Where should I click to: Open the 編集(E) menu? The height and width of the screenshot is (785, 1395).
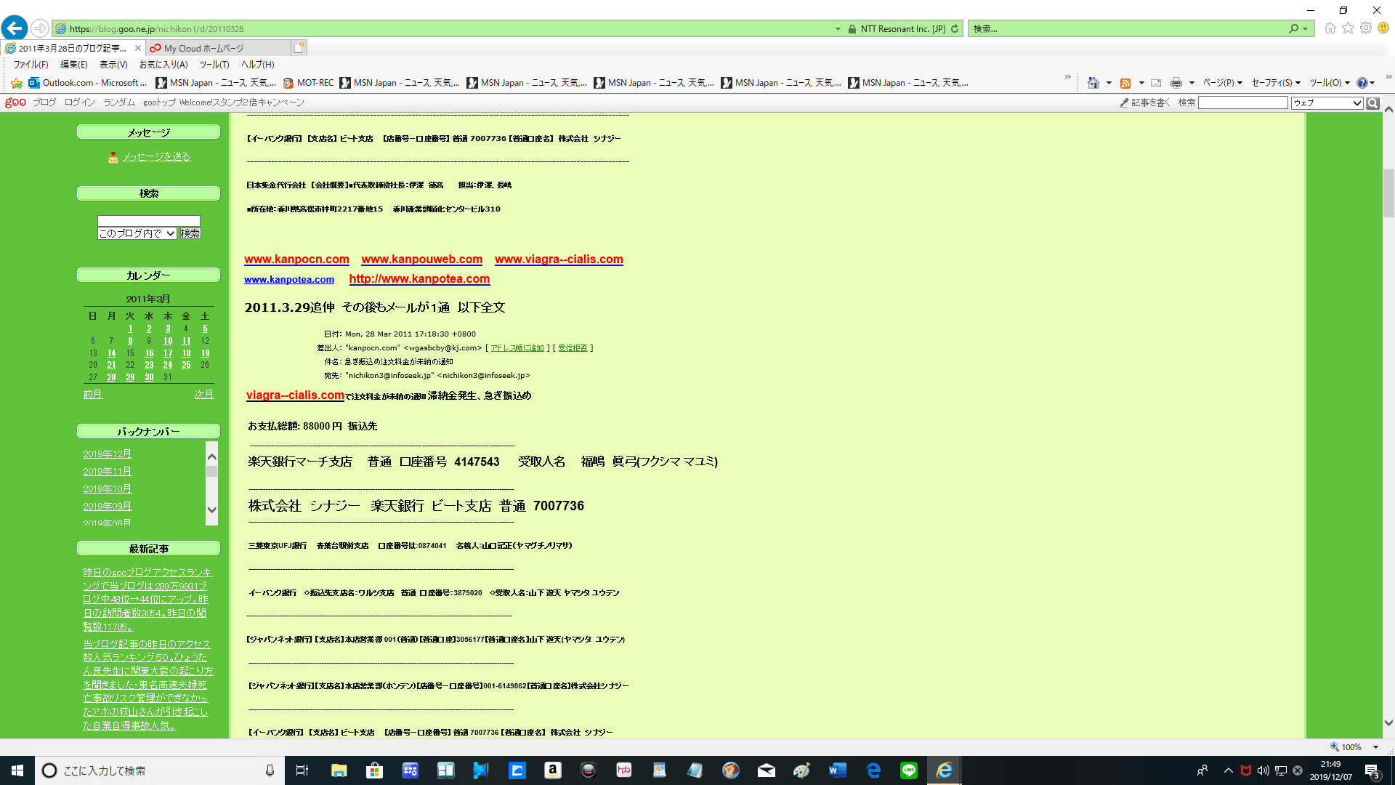click(x=73, y=65)
